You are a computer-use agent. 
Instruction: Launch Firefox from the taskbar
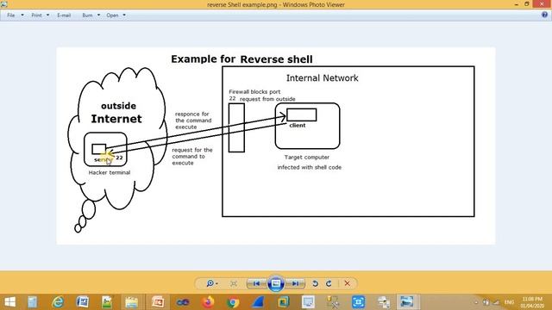[208, 302]
